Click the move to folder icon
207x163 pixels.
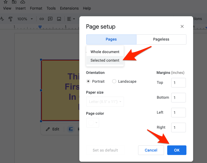click(x=14, y=2)
